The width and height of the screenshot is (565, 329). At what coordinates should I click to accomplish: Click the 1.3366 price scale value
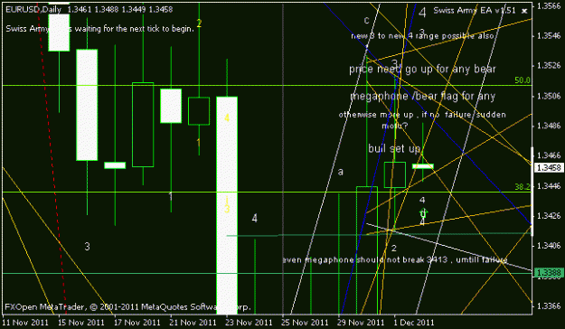point(549,305)
